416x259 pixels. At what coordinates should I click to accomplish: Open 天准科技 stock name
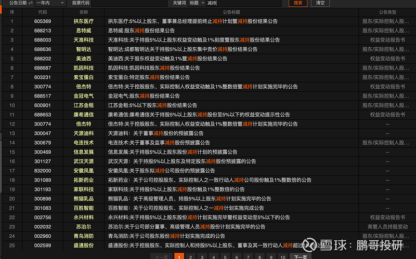(84, 40)
